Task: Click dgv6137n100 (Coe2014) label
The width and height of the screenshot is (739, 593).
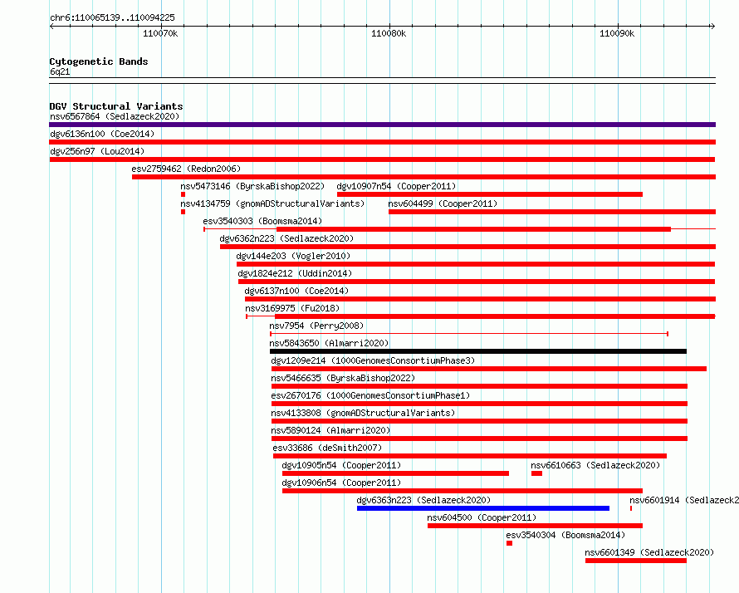Action: (x=296, y=291)
